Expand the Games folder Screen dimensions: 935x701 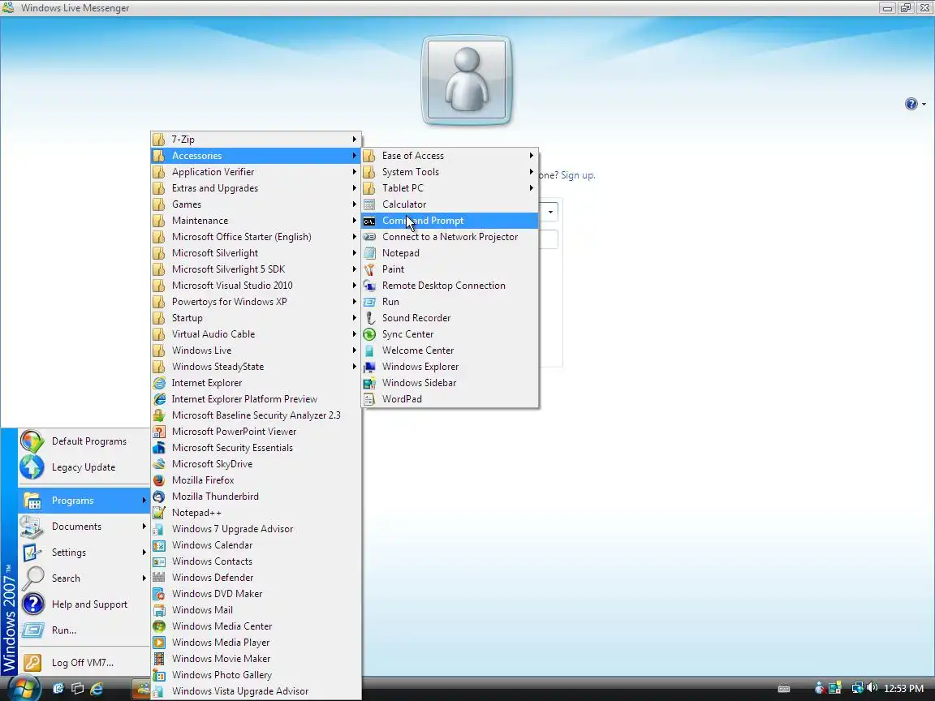pos(256,204)
